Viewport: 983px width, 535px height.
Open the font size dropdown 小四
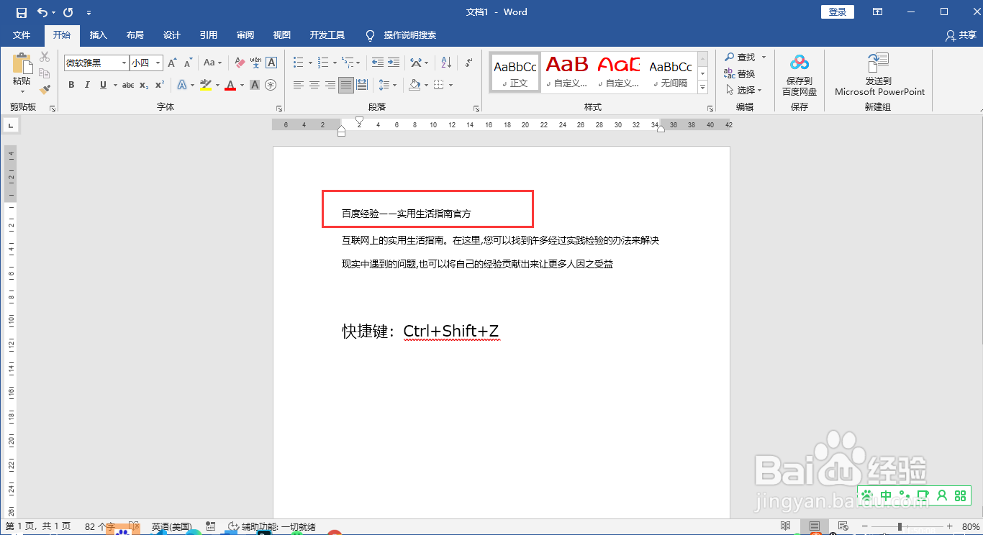pyautogui.click(x=158, y=63)
